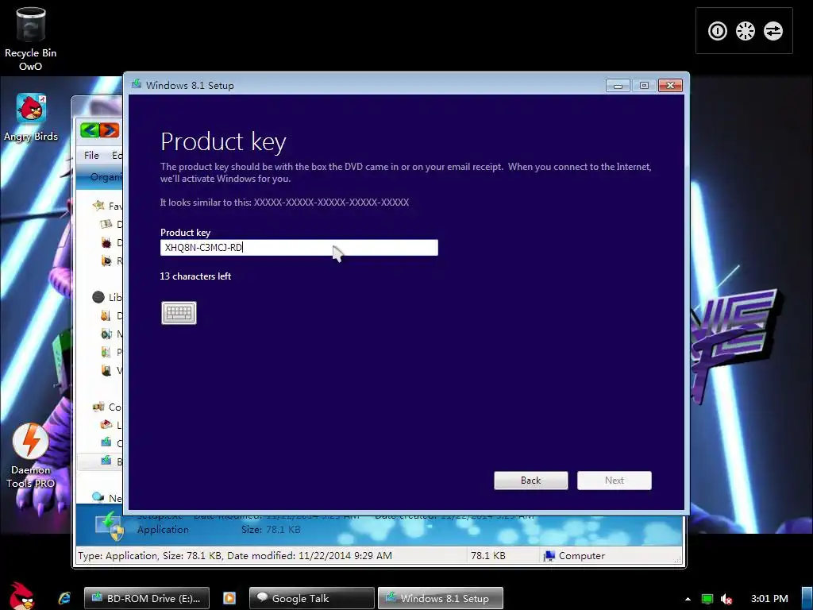Open the Daemon Tools PRO desktop icon
The image size is (813, 610).
pyautogui.click(x=31, y=457)
